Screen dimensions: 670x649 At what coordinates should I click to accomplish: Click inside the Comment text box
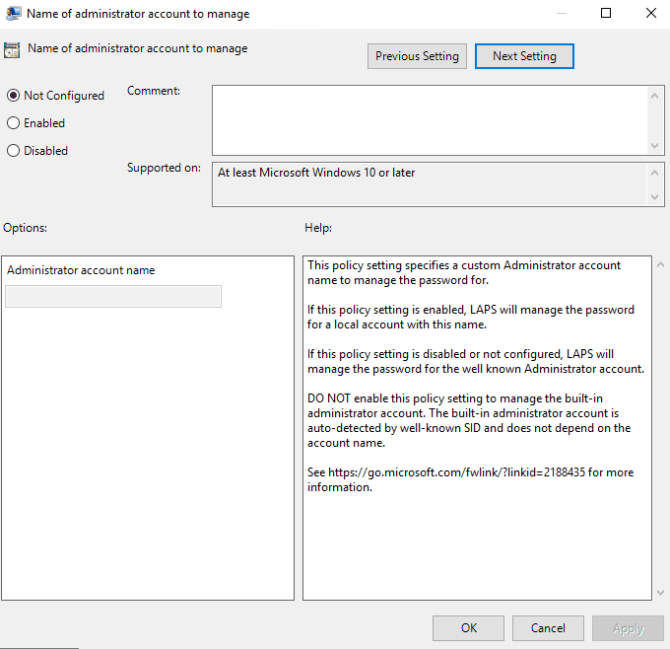coord(430,119)
